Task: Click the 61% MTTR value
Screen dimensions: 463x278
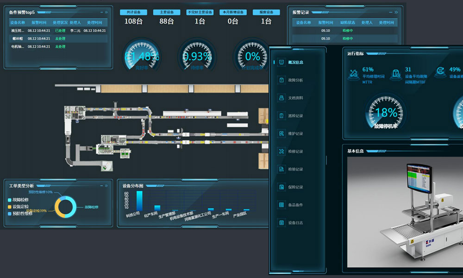Action: 368,69
